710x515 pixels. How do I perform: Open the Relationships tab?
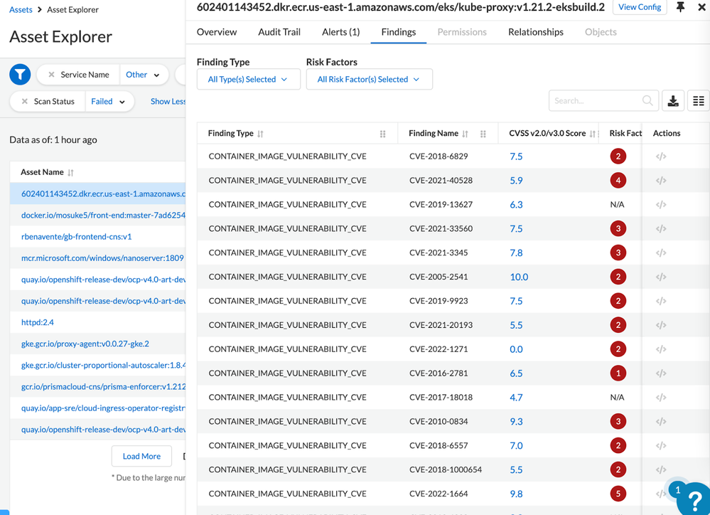pyautogui.click(x=535, y=32)
